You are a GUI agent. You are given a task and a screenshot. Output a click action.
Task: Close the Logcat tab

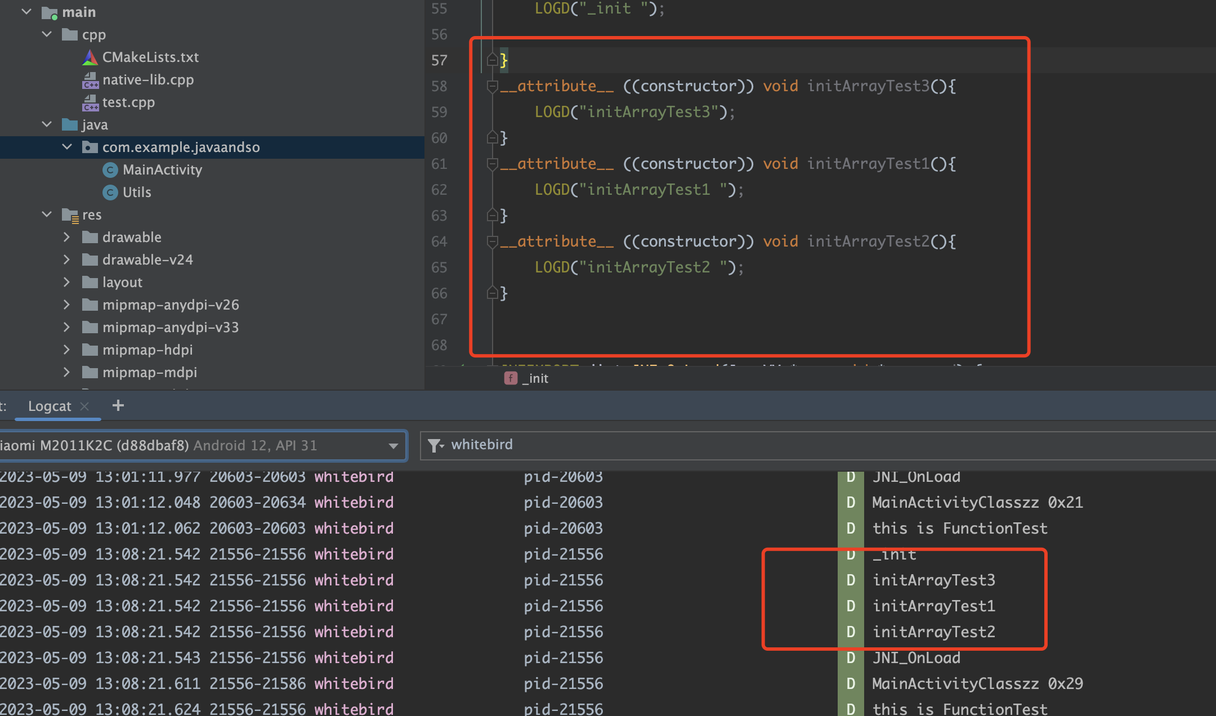click(x=85, y=406)
